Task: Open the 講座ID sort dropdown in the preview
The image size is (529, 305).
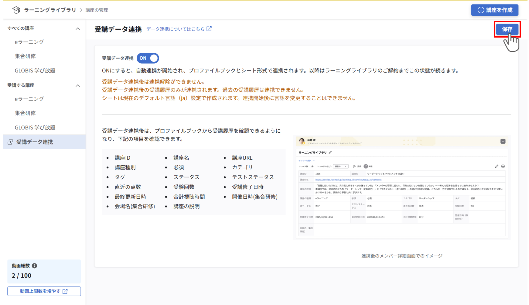Action: tap(341, 166)
